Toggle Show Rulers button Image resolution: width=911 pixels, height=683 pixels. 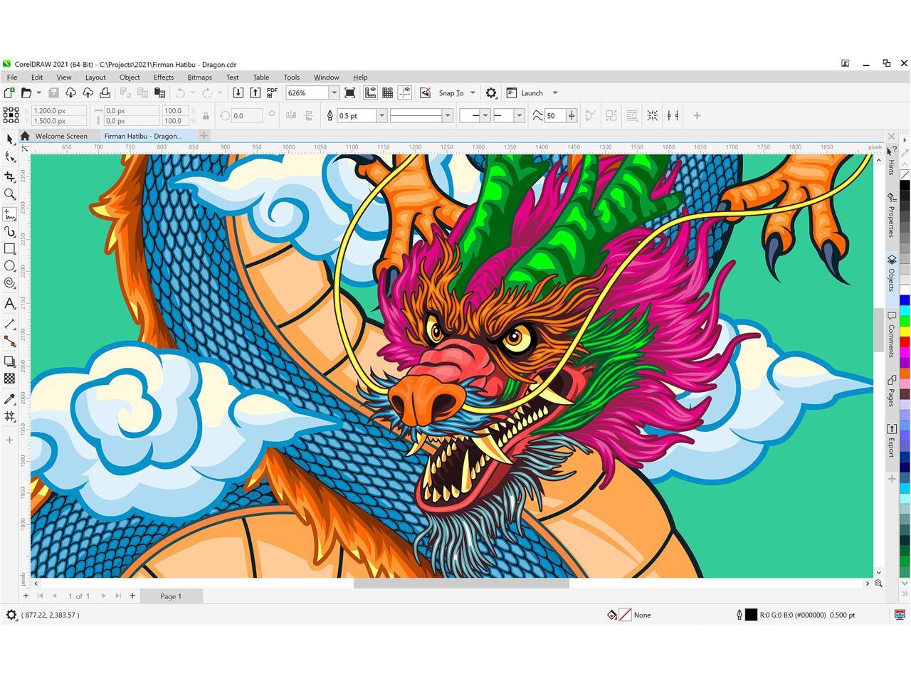point(370,92)
